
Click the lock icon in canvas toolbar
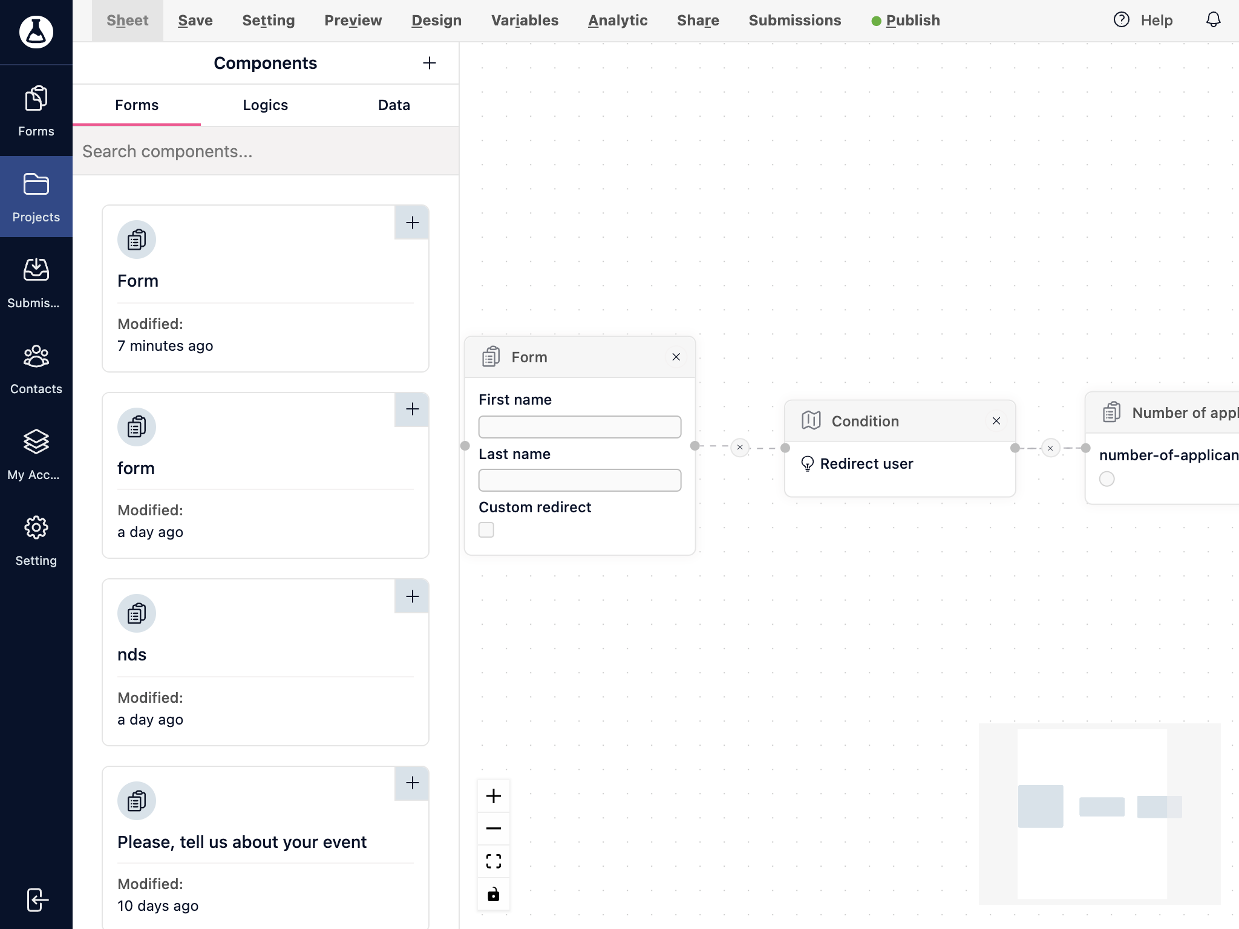coord(494,895)
